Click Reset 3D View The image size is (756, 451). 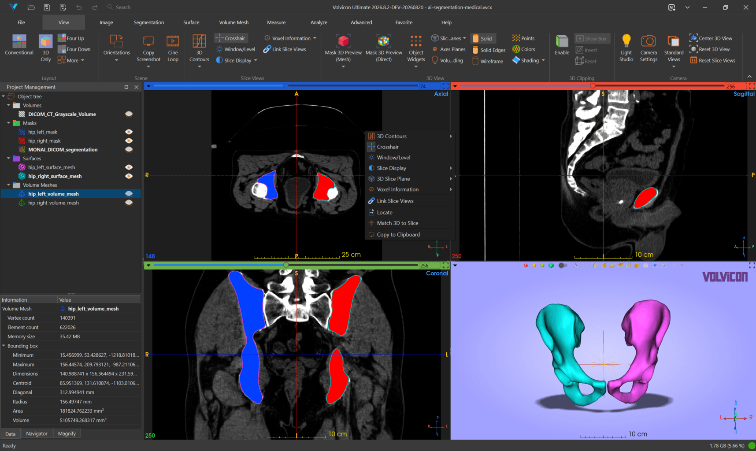710,49
